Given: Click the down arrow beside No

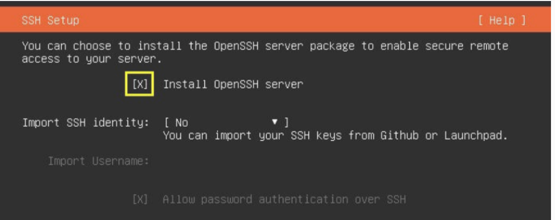Looking at the screenshot, I should pyautogui.click(x=275, y=123).
